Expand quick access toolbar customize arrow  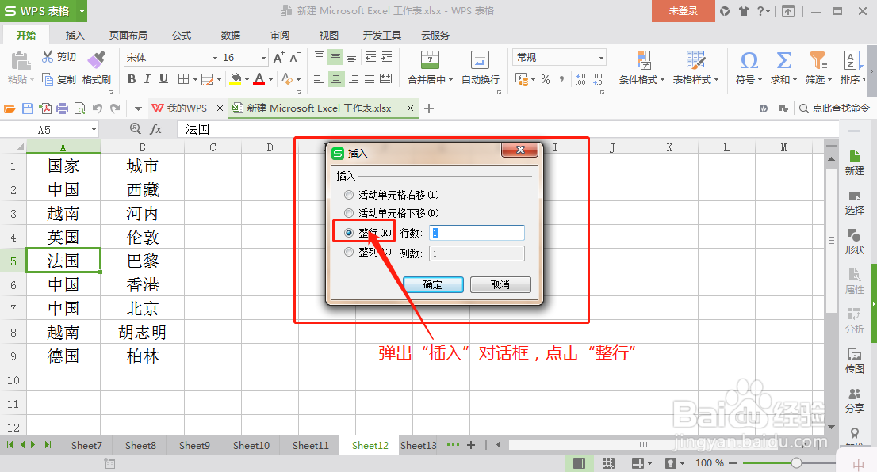[x=138, y=108]
